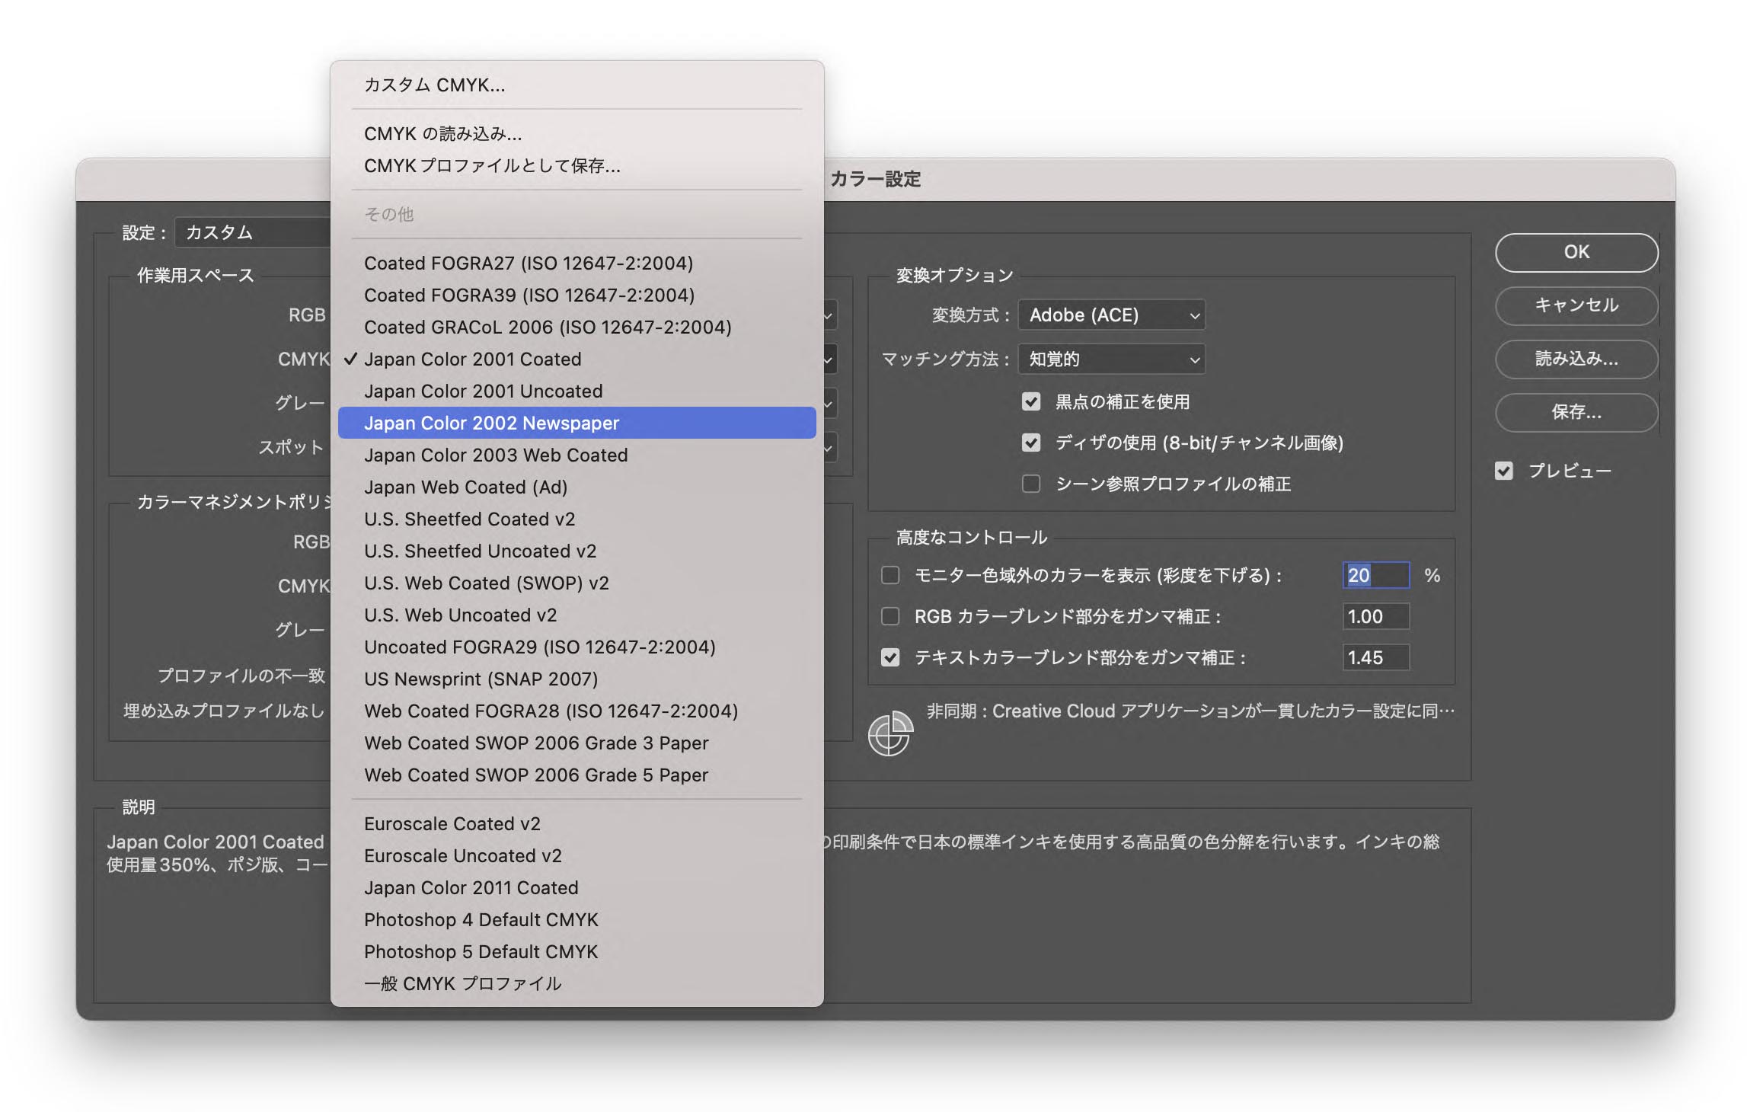
Task: Check モニター色域外のカラーを表示 checkbox
Action: point(890,575)
